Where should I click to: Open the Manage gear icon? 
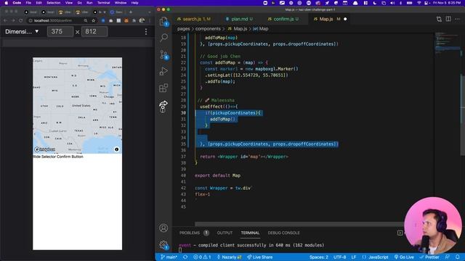coord(163,244)
